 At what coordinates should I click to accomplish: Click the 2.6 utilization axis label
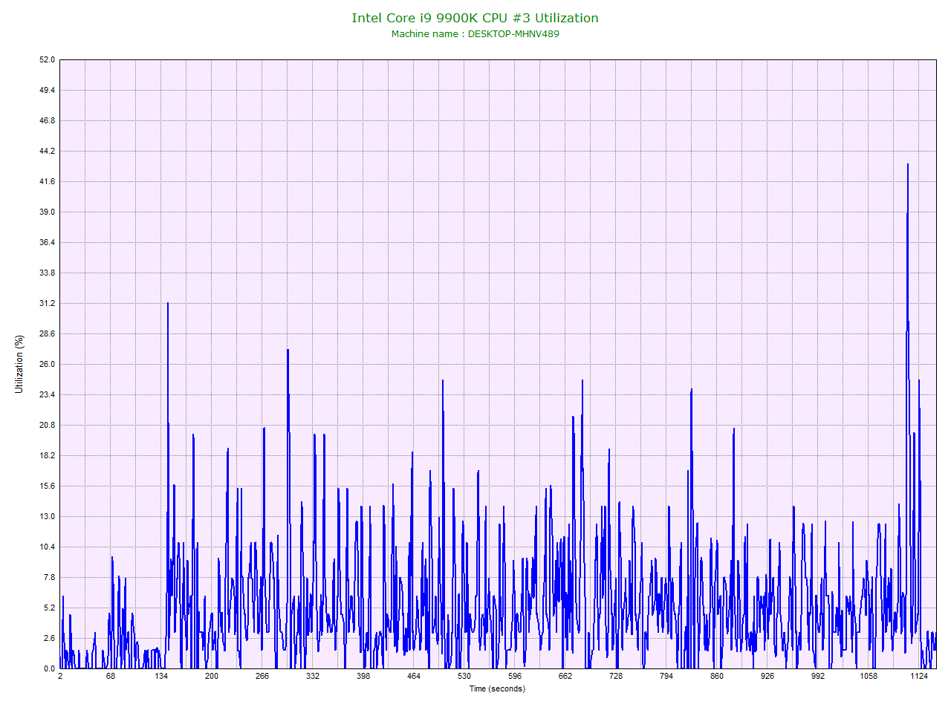click(x=50, y=638)
